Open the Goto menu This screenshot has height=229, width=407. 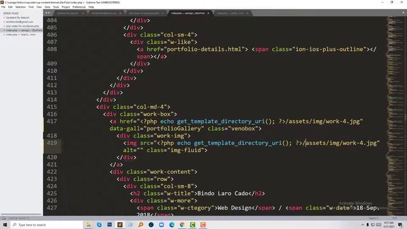point(48,7)
